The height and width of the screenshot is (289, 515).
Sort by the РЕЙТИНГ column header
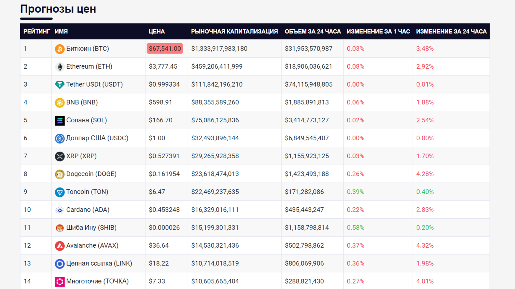coord(37,32)
